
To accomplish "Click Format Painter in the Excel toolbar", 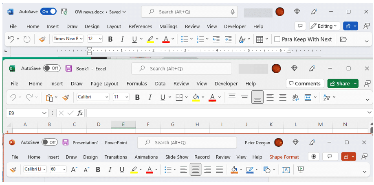I will 66,97.
